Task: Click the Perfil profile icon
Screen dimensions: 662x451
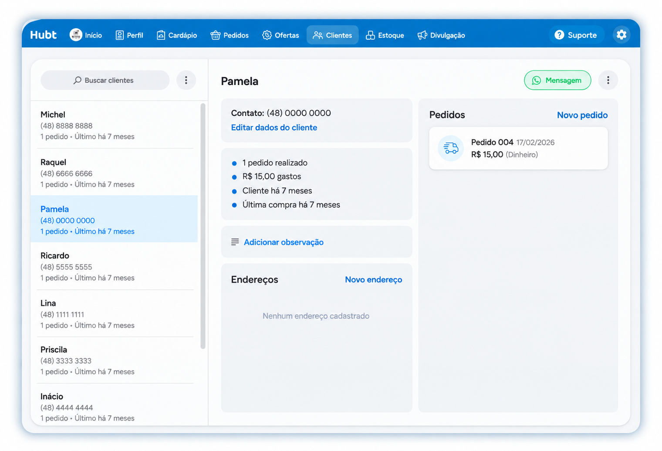Action: pyautogui.click(x=119, y=35)
